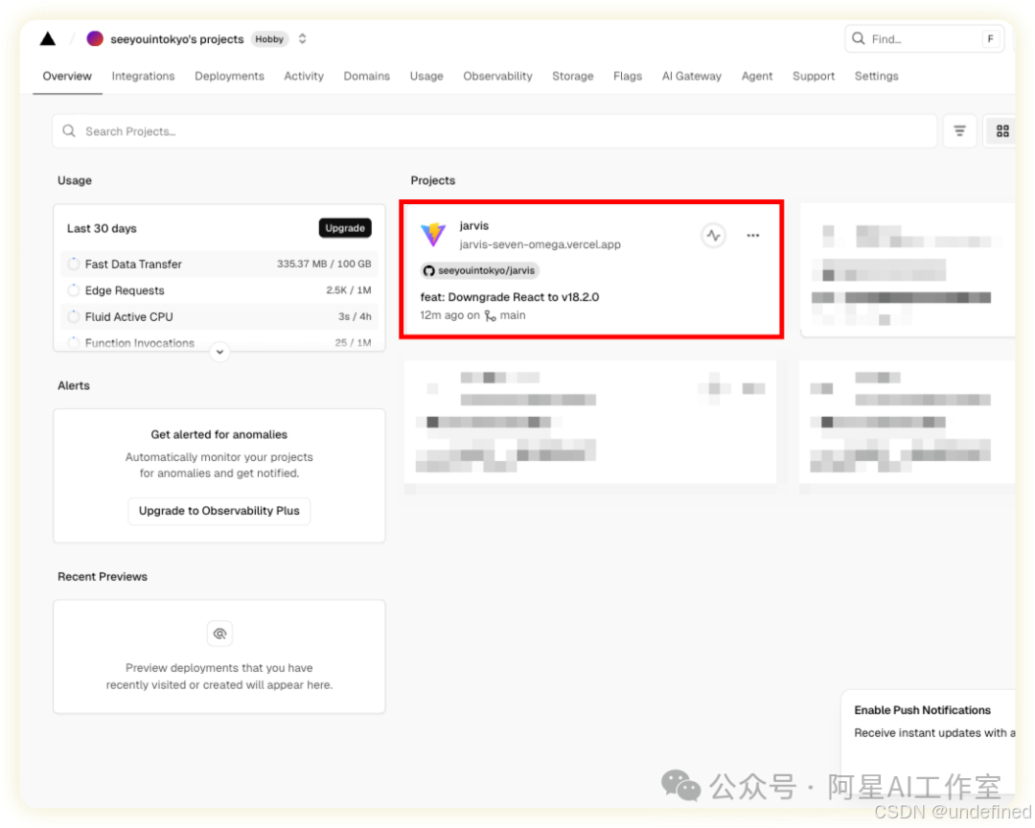This screenshot has height=828, width=1035.
Task: Open jarvis activity pulse icon
Action: point(713,235)
